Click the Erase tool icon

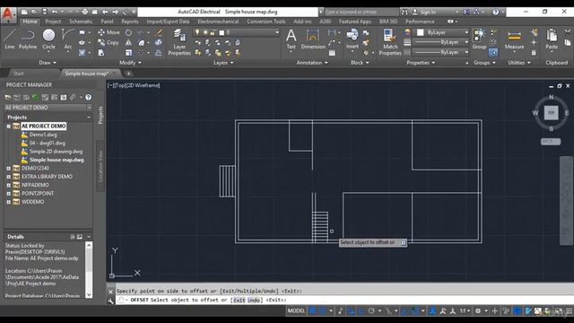[x=159, y=32]
